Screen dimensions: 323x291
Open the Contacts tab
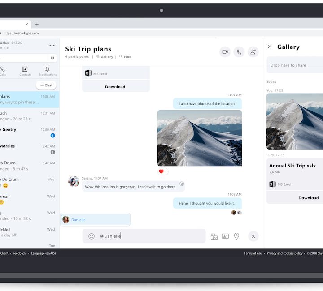pyautogui.click(x=25, y=71)
